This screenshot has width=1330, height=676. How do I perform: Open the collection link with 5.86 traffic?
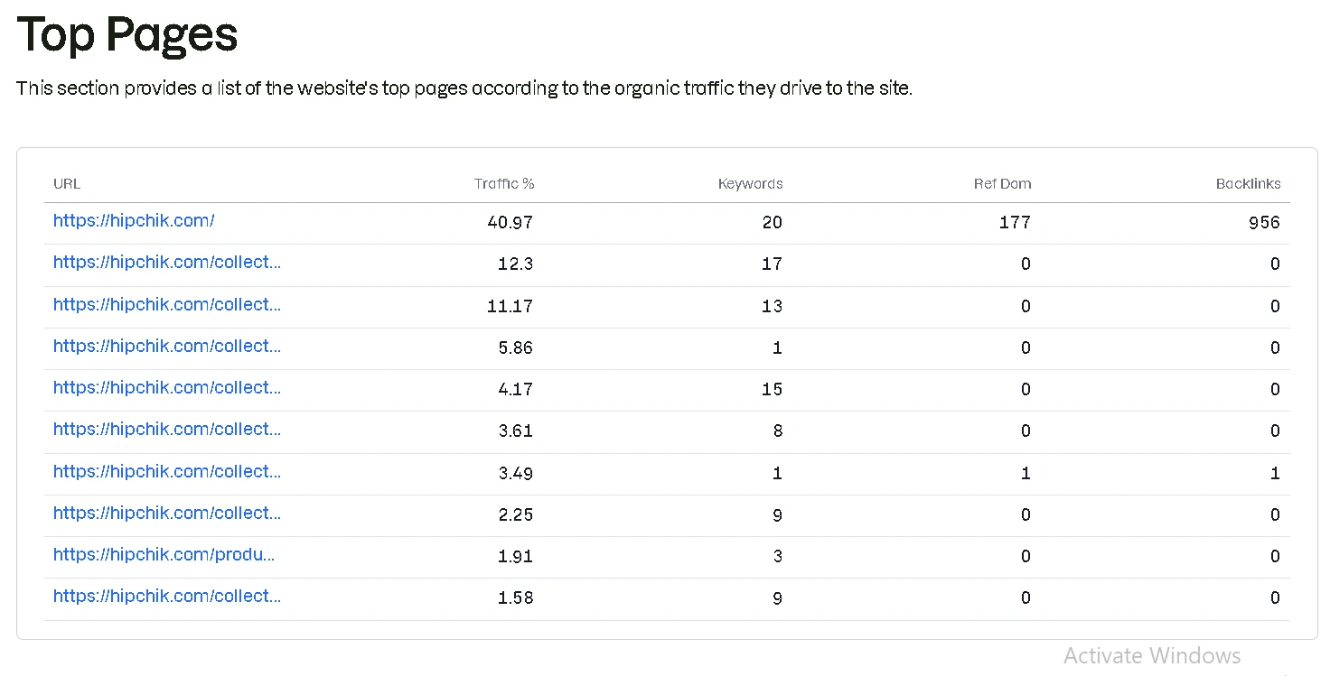point(166,347)
